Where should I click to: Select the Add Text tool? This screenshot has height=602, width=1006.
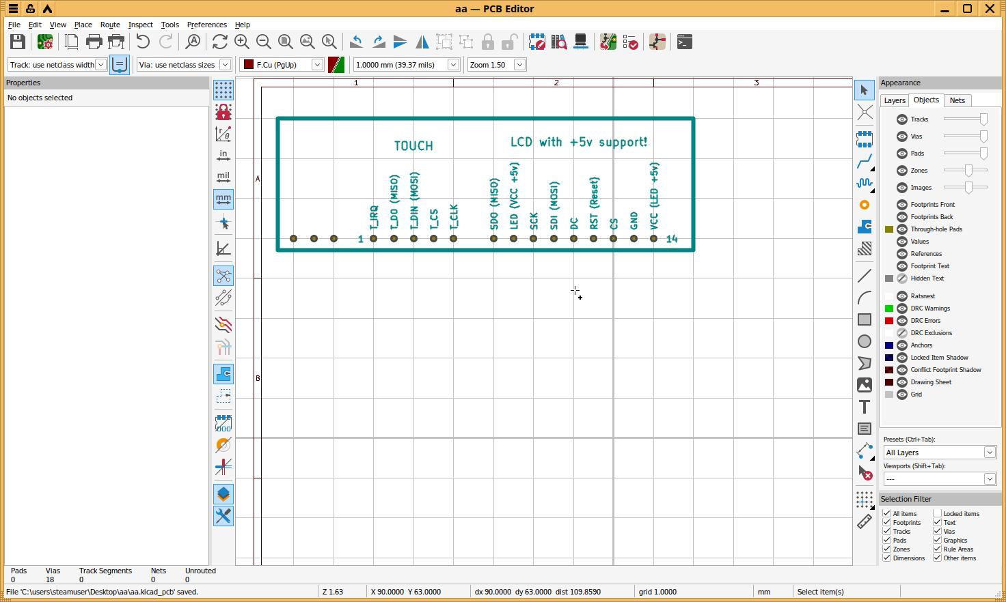[x=865, y=407]
